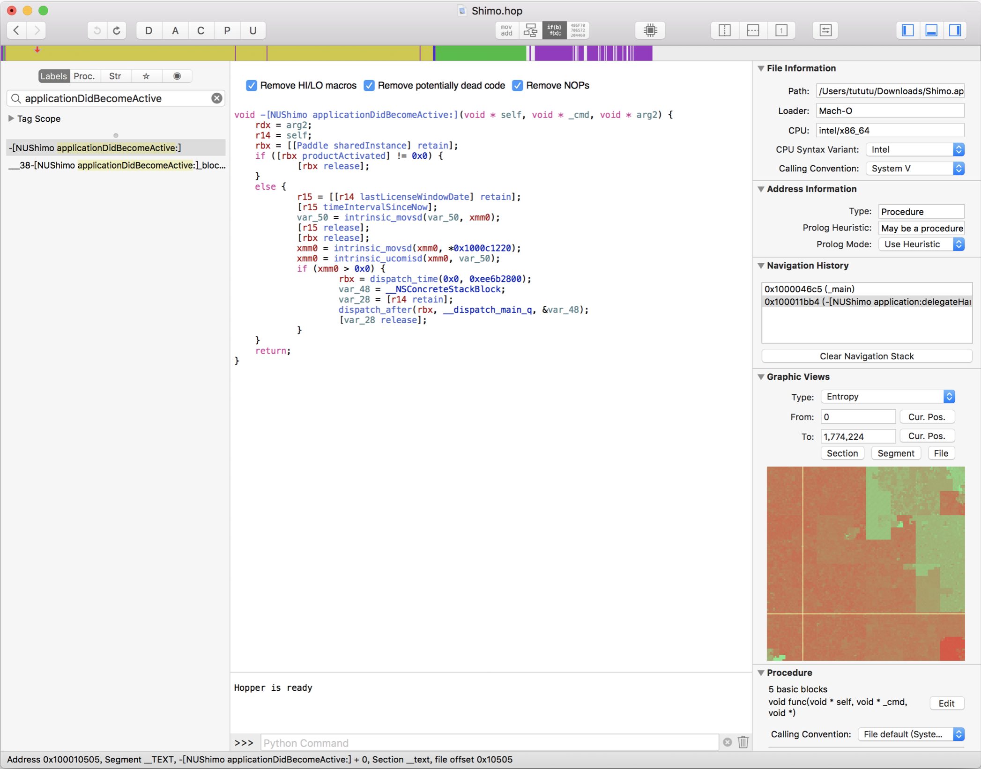This screenshot has width=981, height=769.
Task: Select -[NUShimo applicationDidBecomeActive:] label
Action: click(x=116, y=148)
